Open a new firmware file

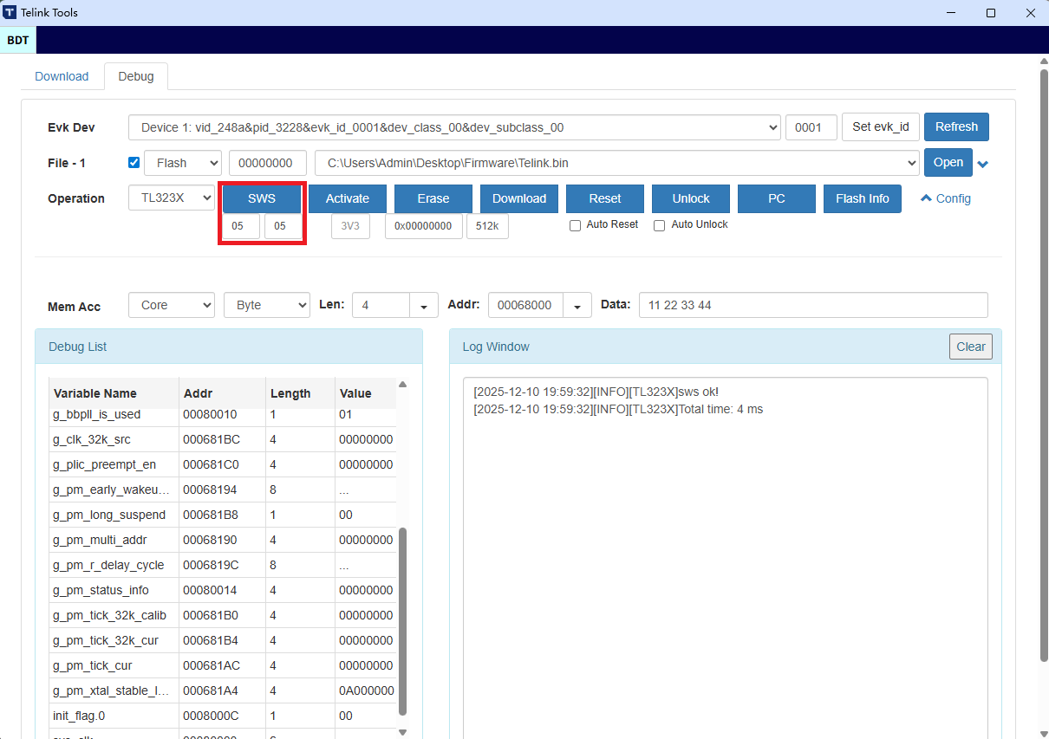pos(948,162)
